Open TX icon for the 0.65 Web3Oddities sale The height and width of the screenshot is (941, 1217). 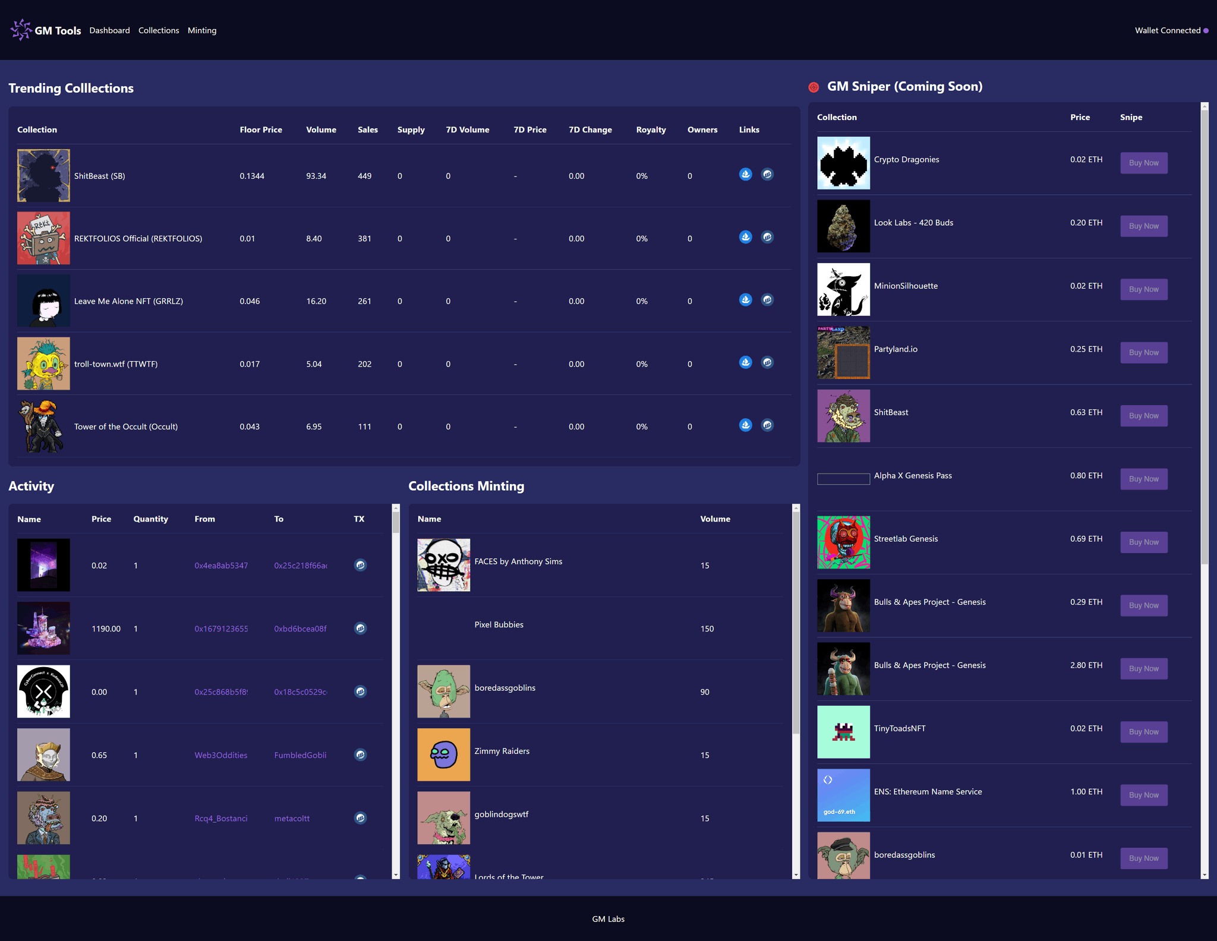point(360,754)
